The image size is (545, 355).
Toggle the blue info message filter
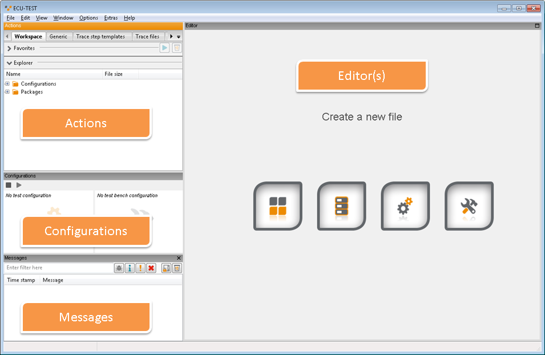click(x=130, y=268)
